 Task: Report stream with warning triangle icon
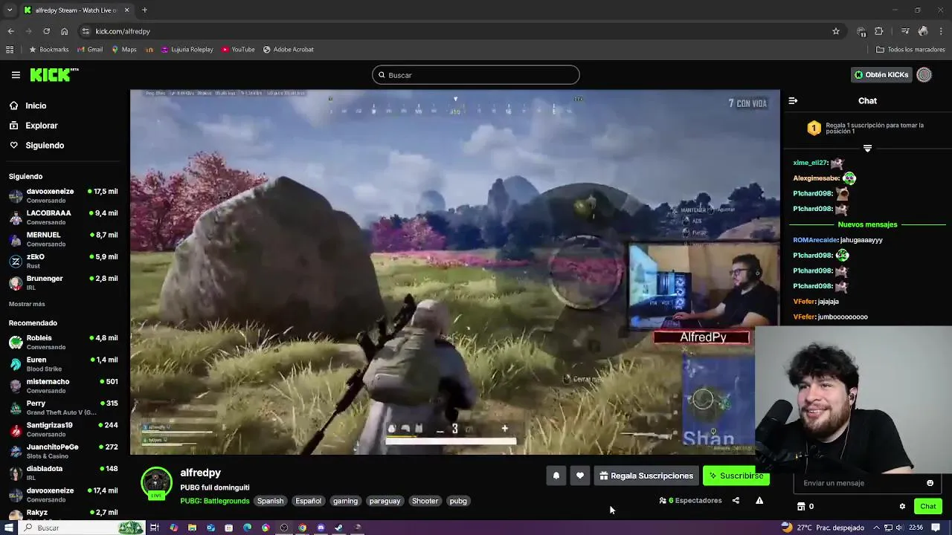(x=759, y=501)
